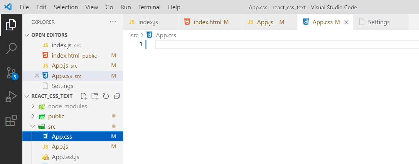This screenshot has width=419, height=164.
Task: Open the Search view icon
Action: click(x=11, y=48)
